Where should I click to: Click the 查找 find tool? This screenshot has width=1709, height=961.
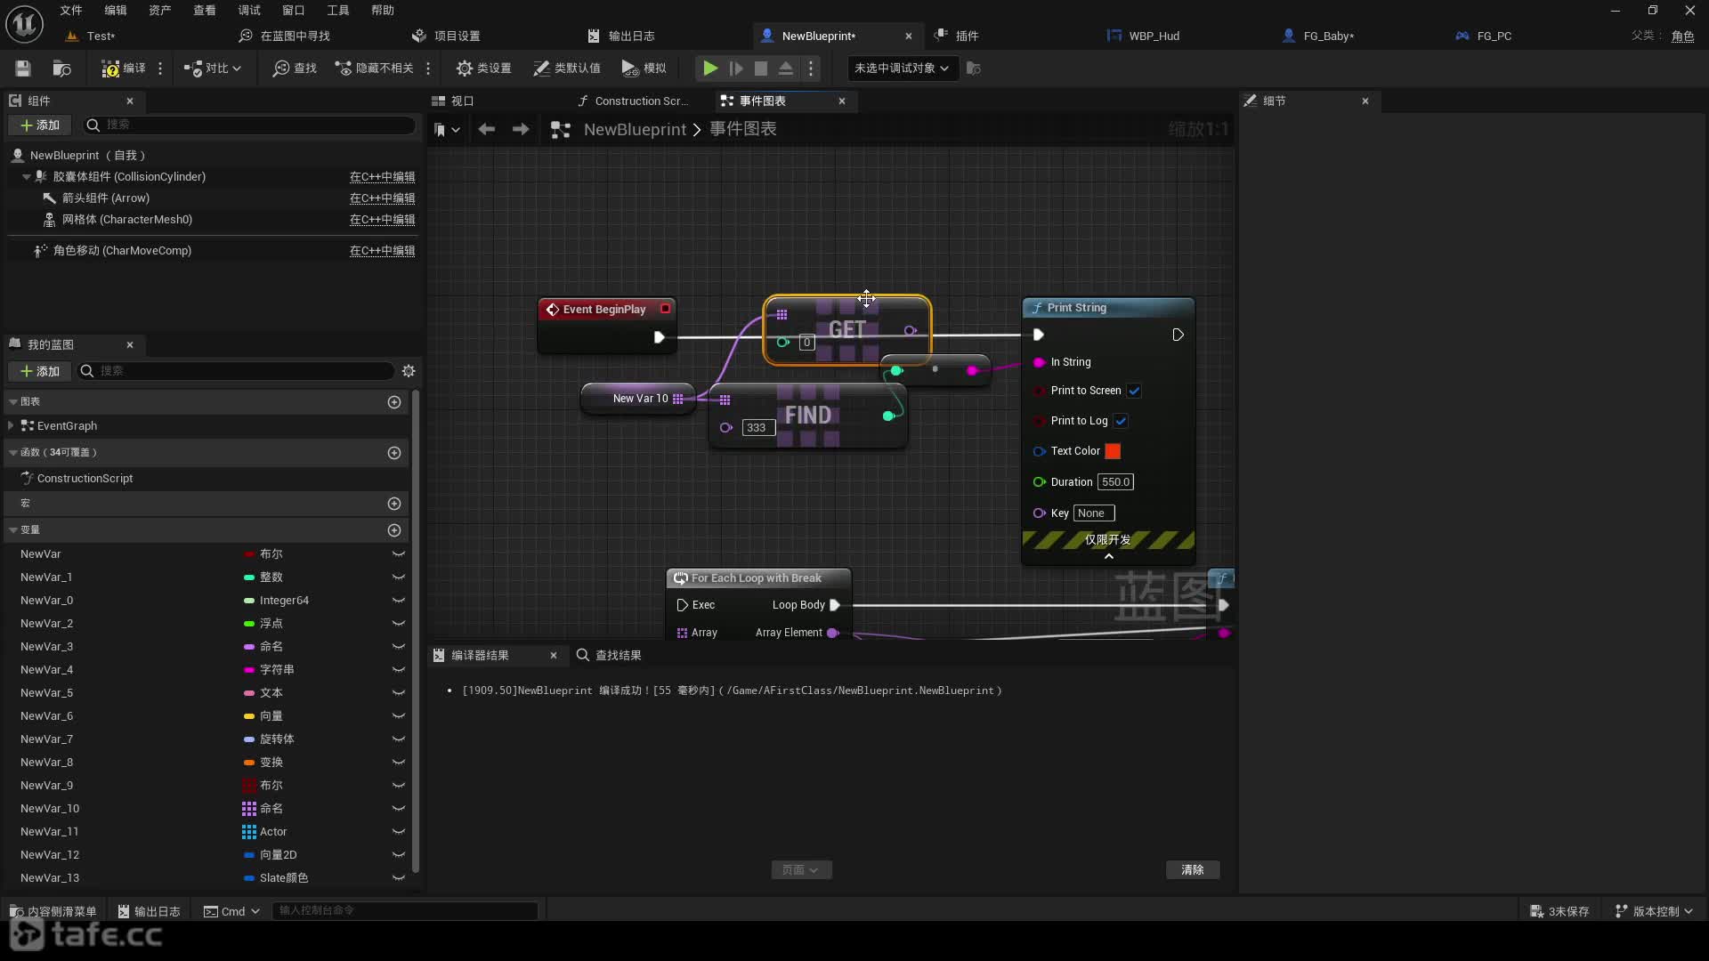(296, 69)
